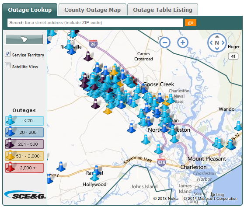Select the Outage Lookup tab
The image size is (244, 207).
(30, 10)
